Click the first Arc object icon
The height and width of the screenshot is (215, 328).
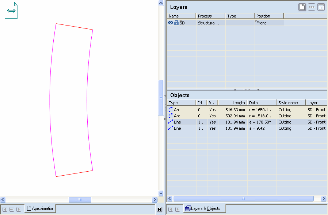tap(171, 110)
